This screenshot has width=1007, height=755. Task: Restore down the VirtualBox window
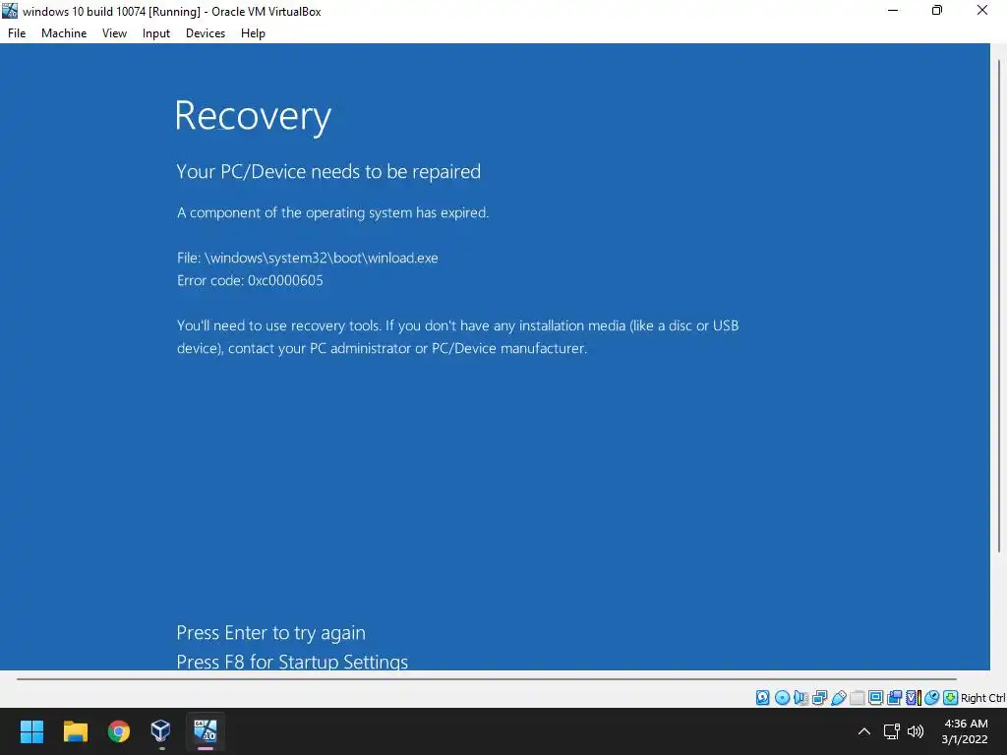coord(937,10)
